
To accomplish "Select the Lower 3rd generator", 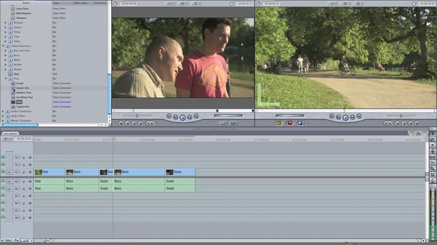I will pyautogui.click(x=23, y=88).
